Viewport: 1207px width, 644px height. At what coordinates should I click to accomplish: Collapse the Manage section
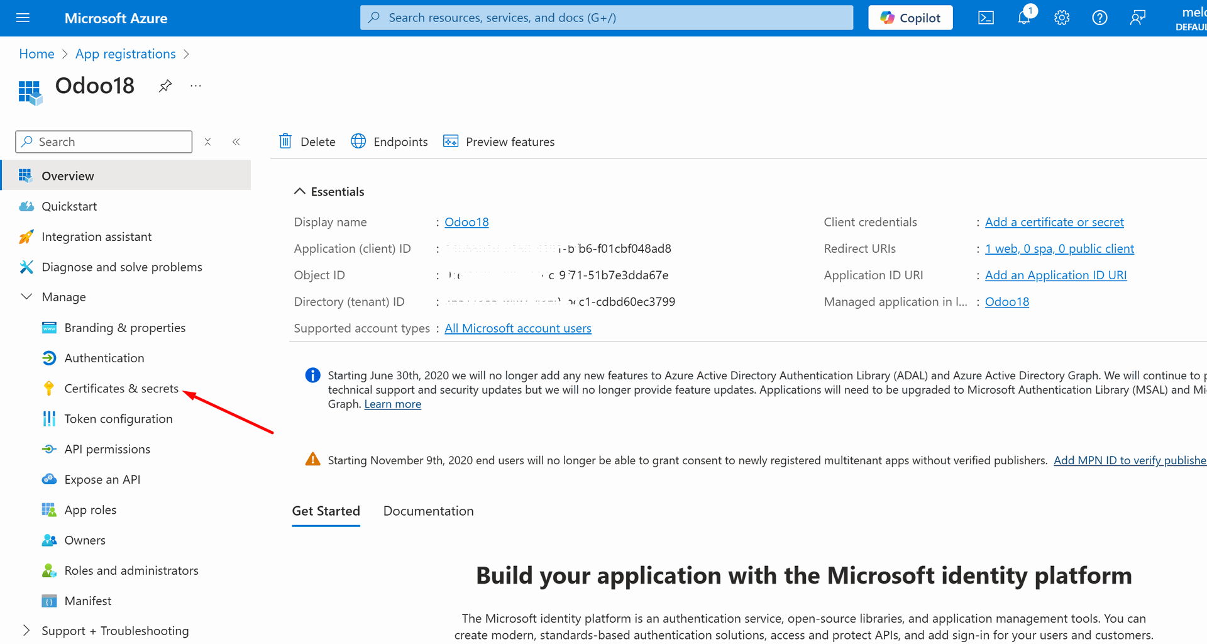[x=26, y=297]
